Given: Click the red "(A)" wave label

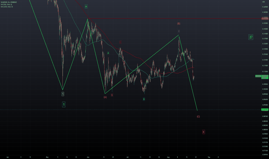Looking at the screenshot, I should point(105,97).
